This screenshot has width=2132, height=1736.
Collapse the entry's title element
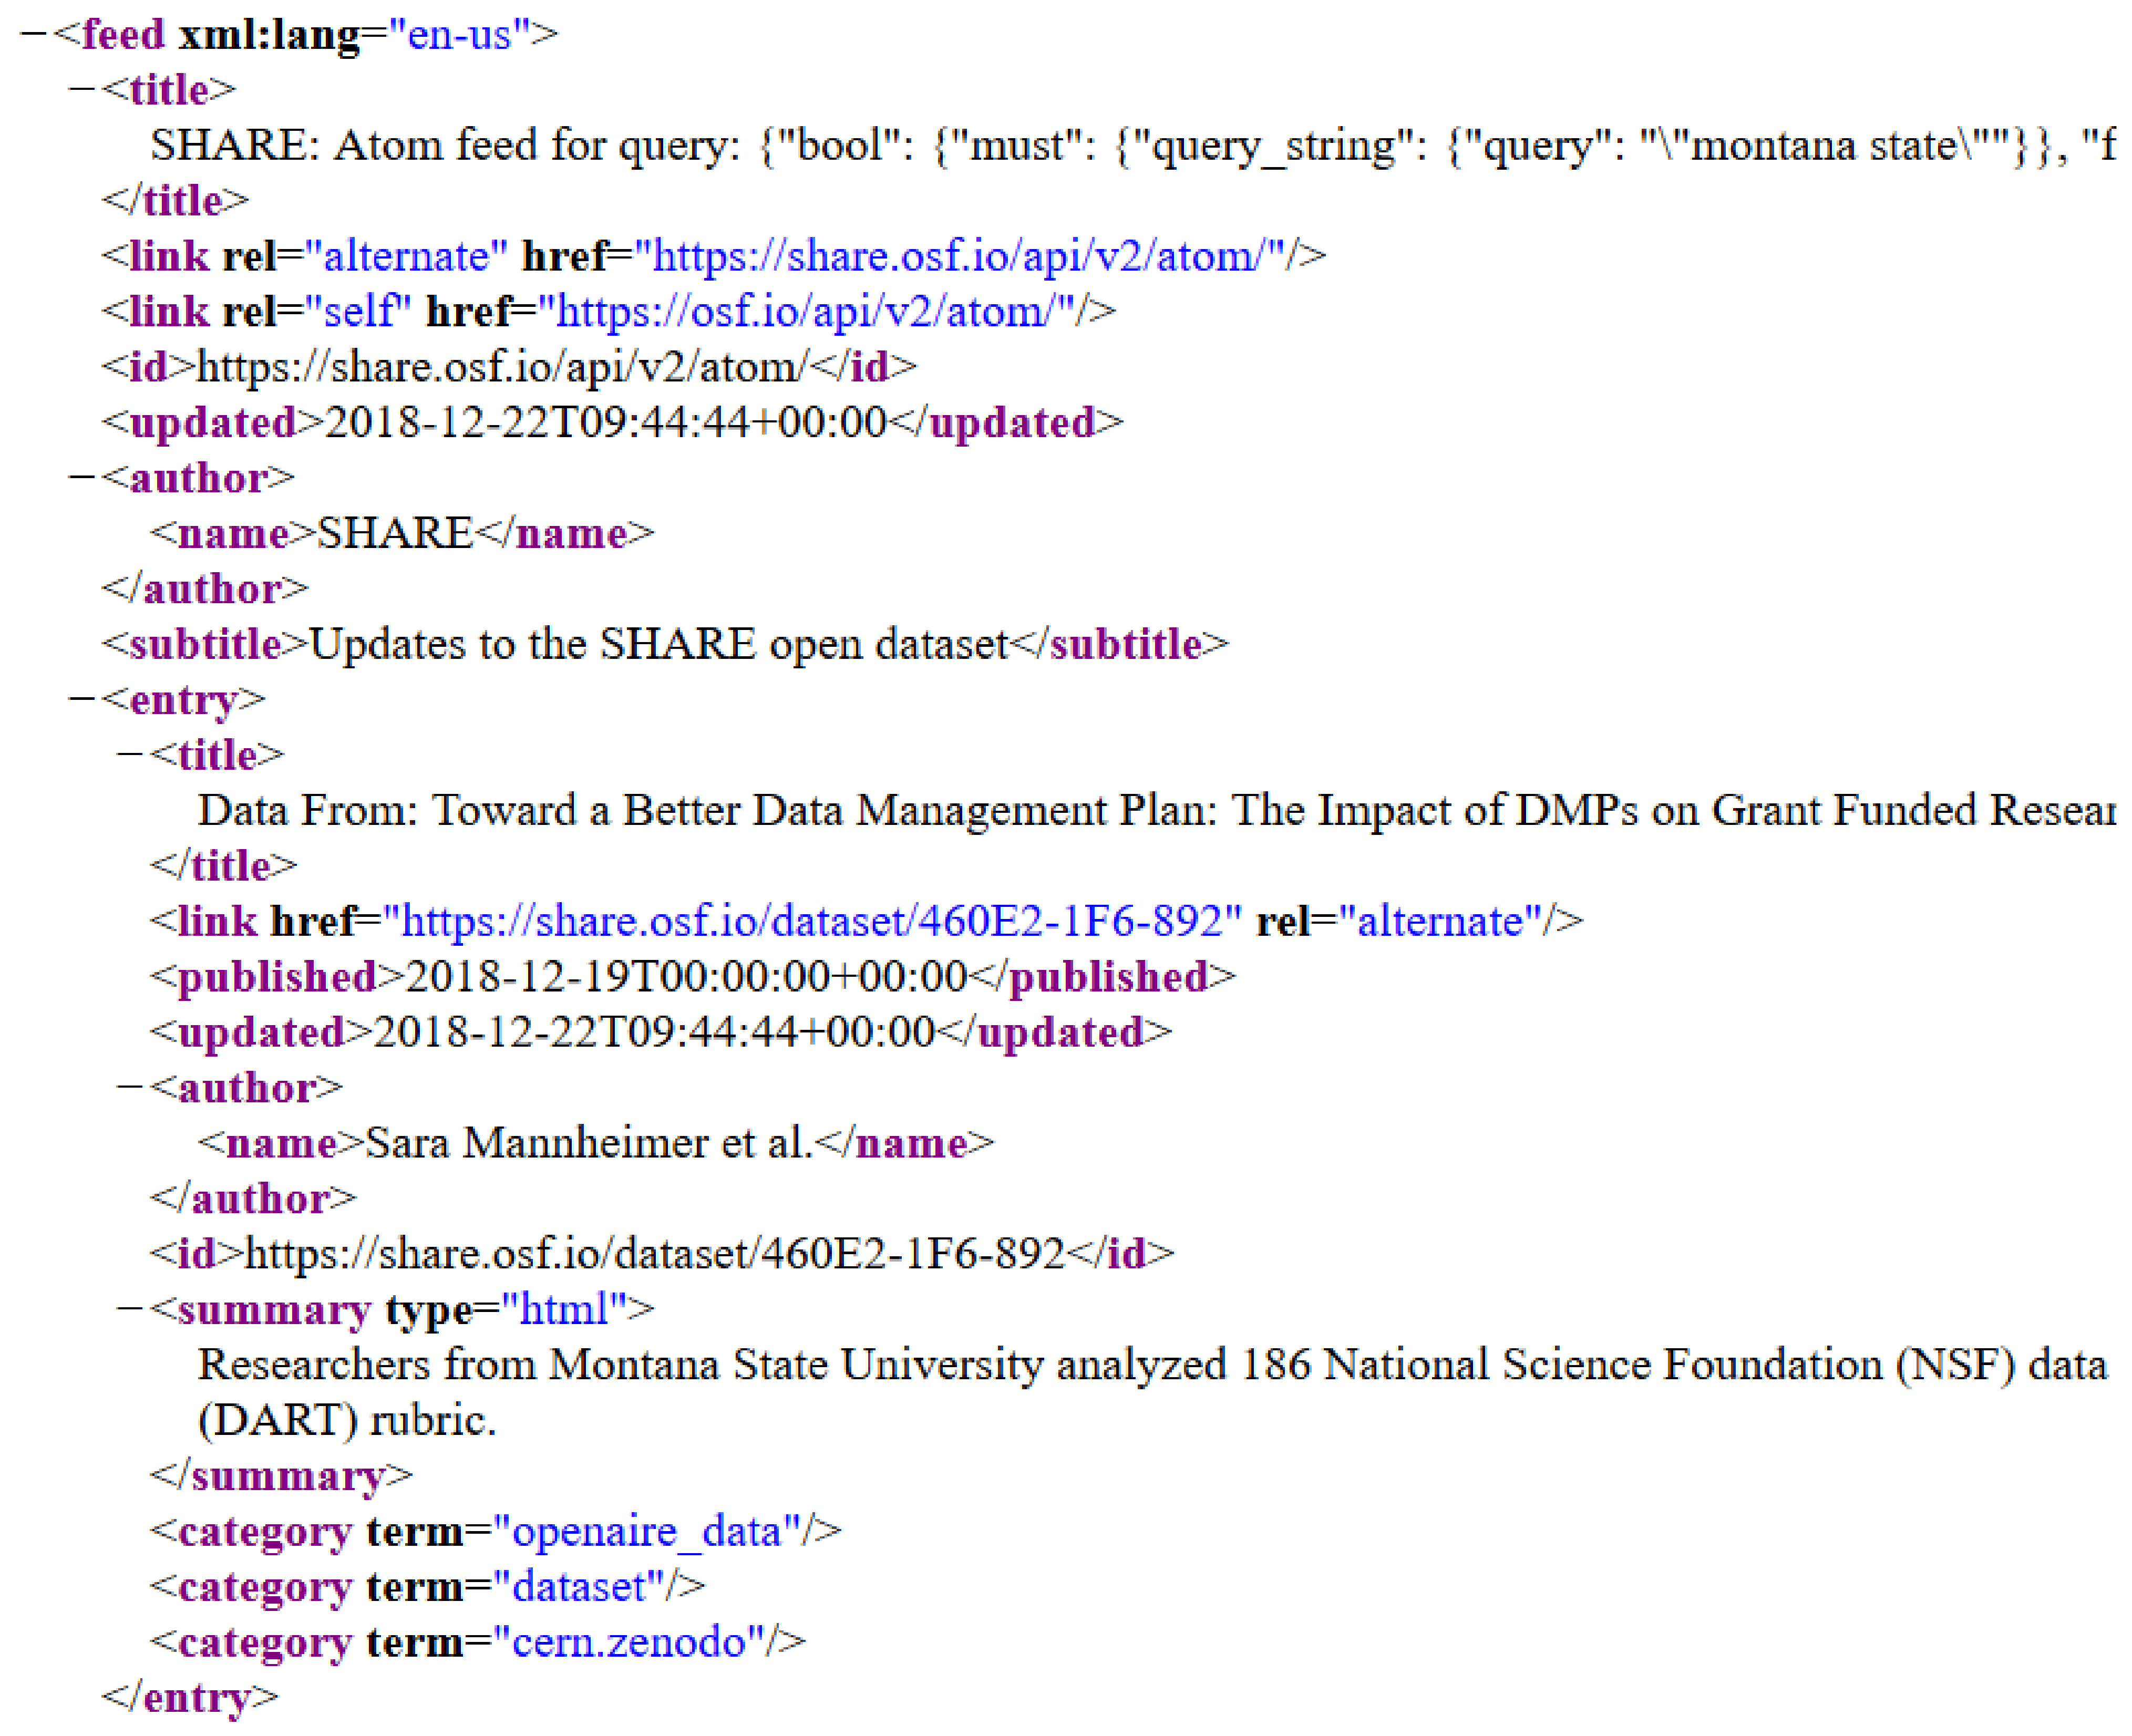coord(129,753)
